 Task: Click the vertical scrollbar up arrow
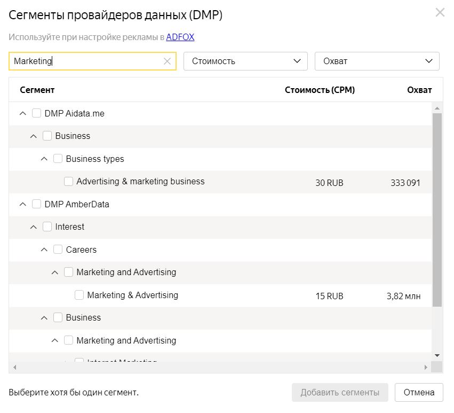(x=437, y=108)
